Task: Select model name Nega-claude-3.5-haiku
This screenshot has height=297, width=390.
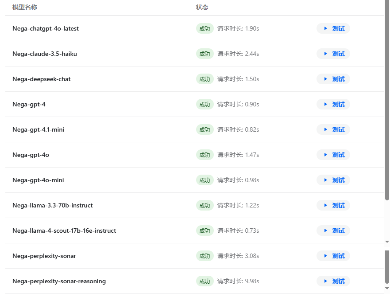Action: (45, 54)
